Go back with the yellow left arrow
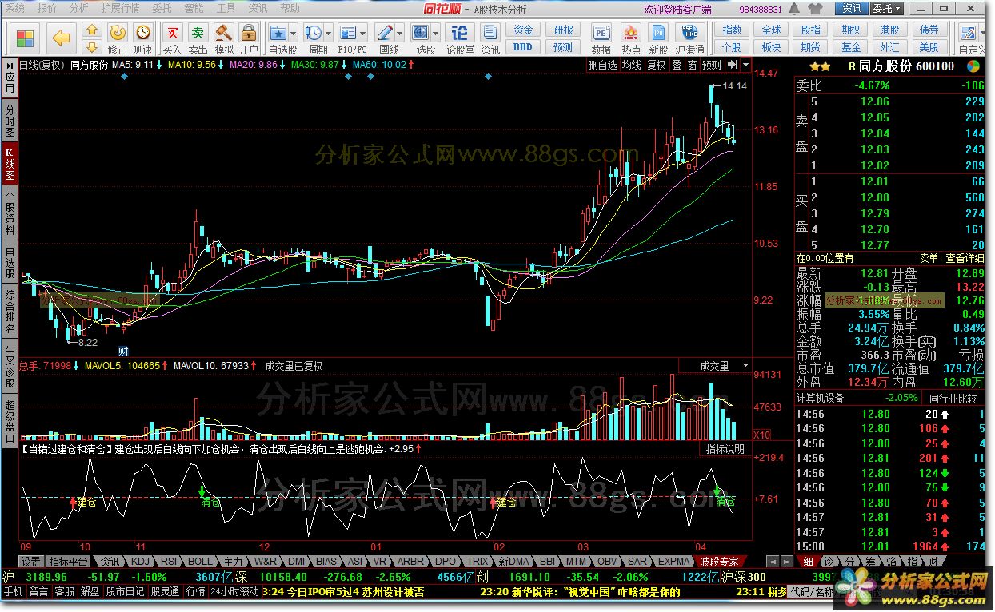This screenshot has width=995, height=612. 62,38
